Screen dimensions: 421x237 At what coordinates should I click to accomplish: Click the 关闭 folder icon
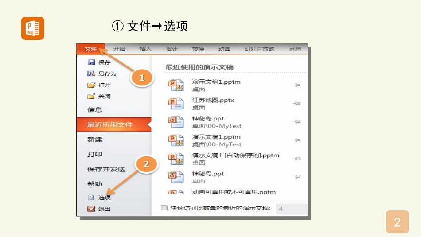pos(91,96)
